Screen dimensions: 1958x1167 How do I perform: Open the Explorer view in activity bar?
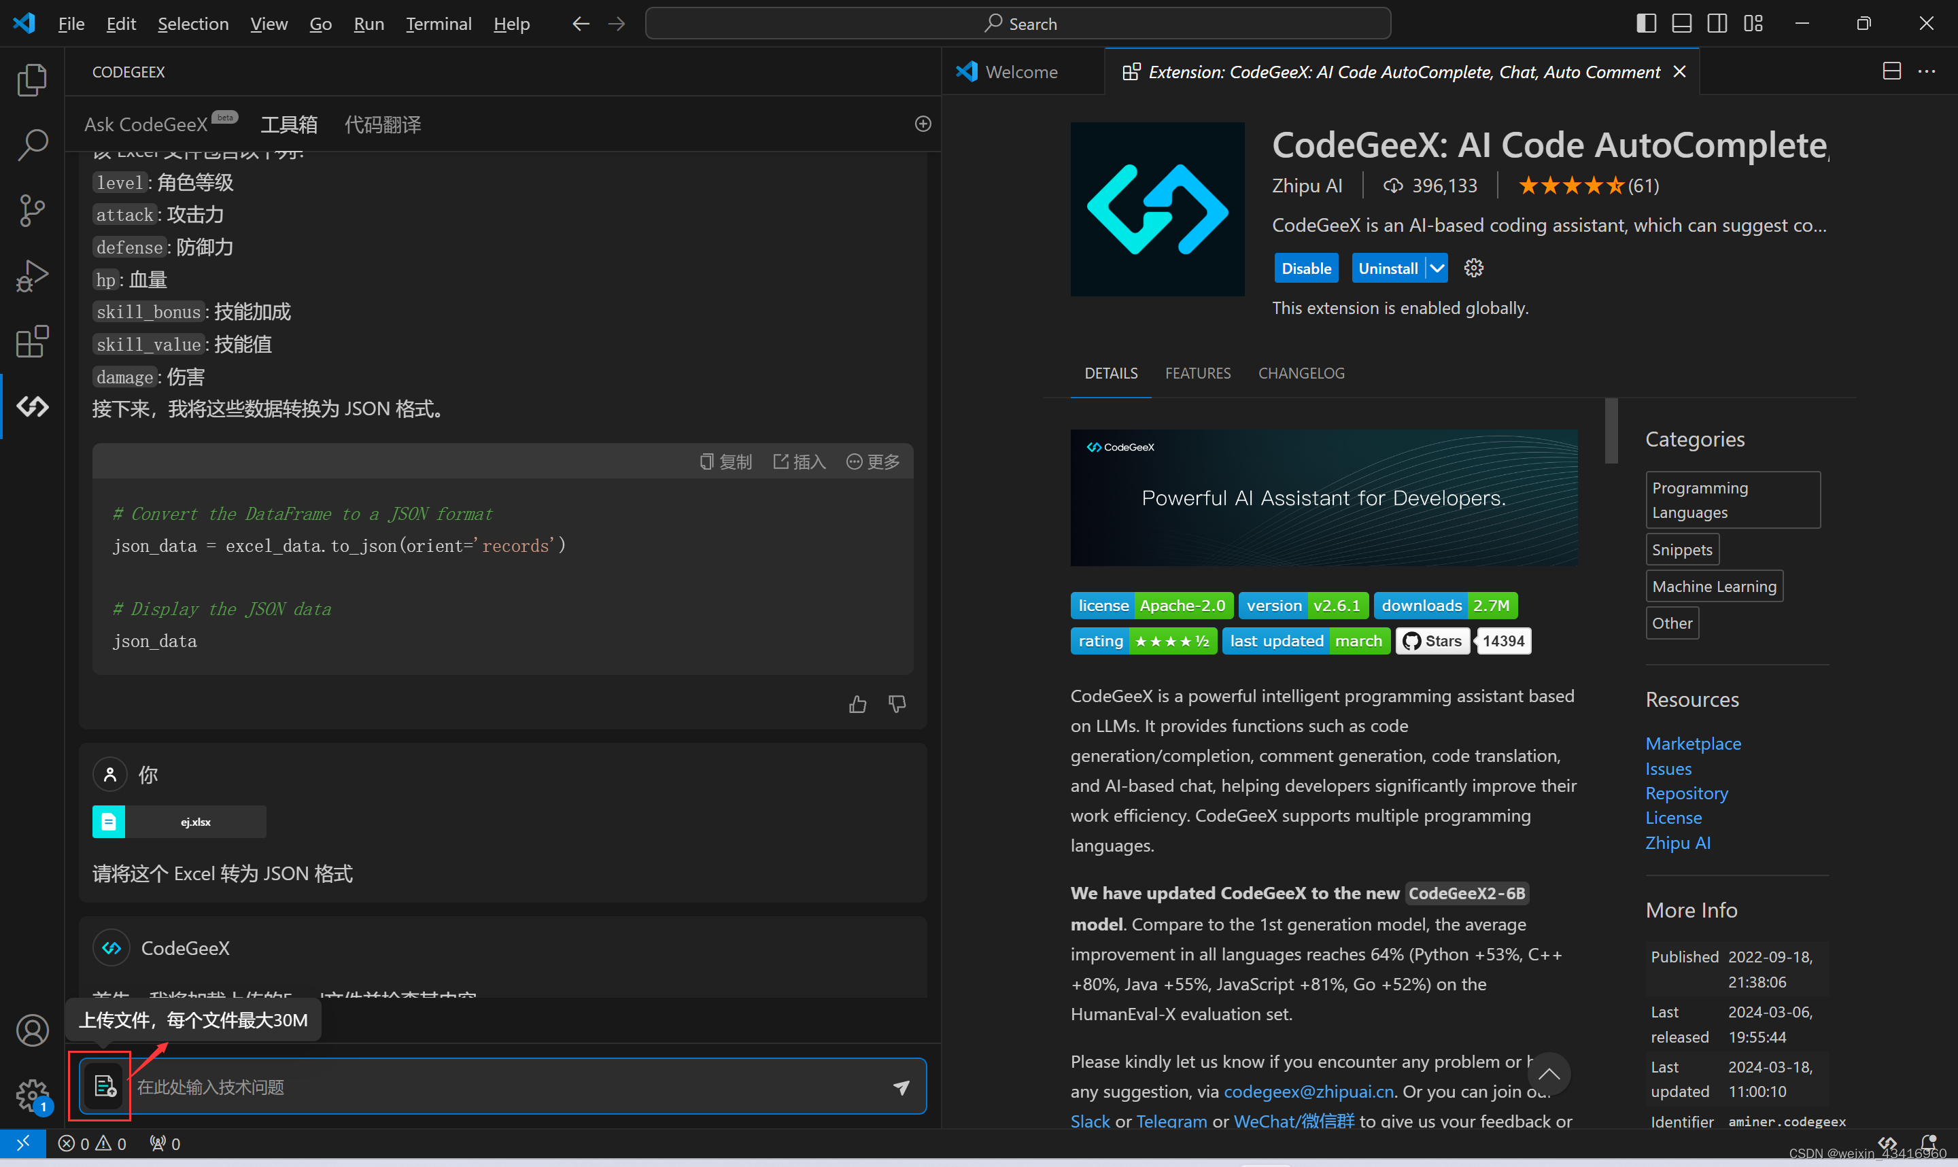pos(32,80)
